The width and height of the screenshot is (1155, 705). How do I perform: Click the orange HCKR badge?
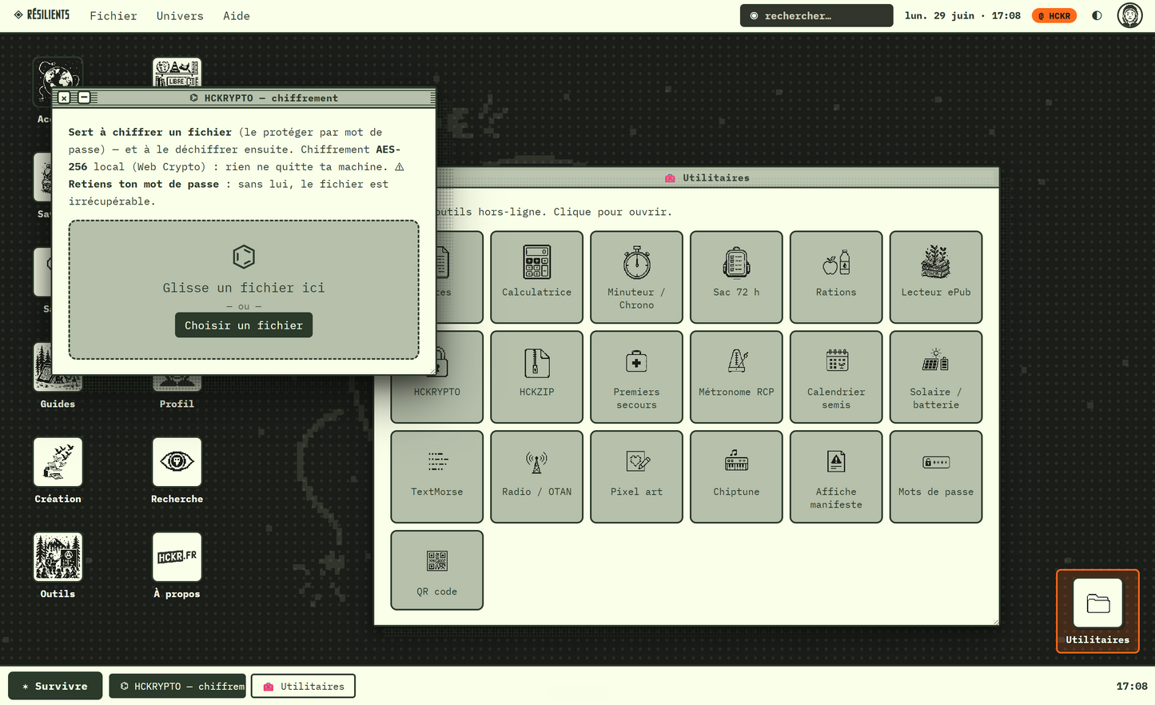pyautogui.click(x=1054, y=16)
